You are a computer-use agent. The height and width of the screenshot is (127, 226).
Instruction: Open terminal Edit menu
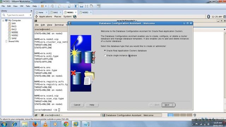pyautogui.click(x=43, y=25)
